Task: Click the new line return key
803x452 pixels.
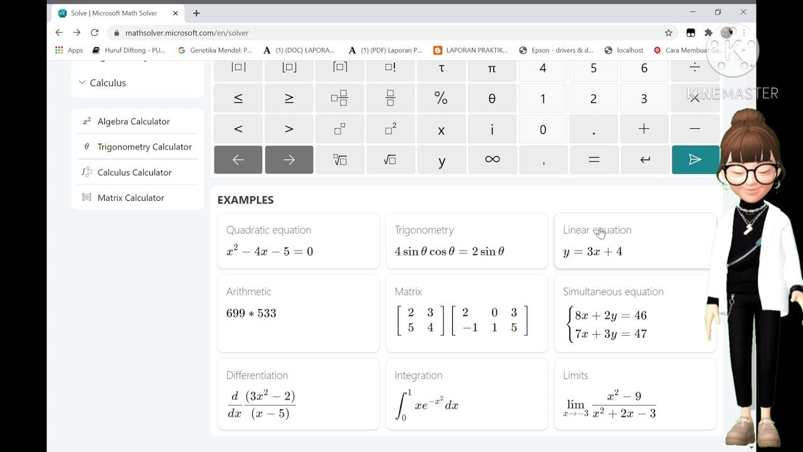Action: tap(644, 159)
